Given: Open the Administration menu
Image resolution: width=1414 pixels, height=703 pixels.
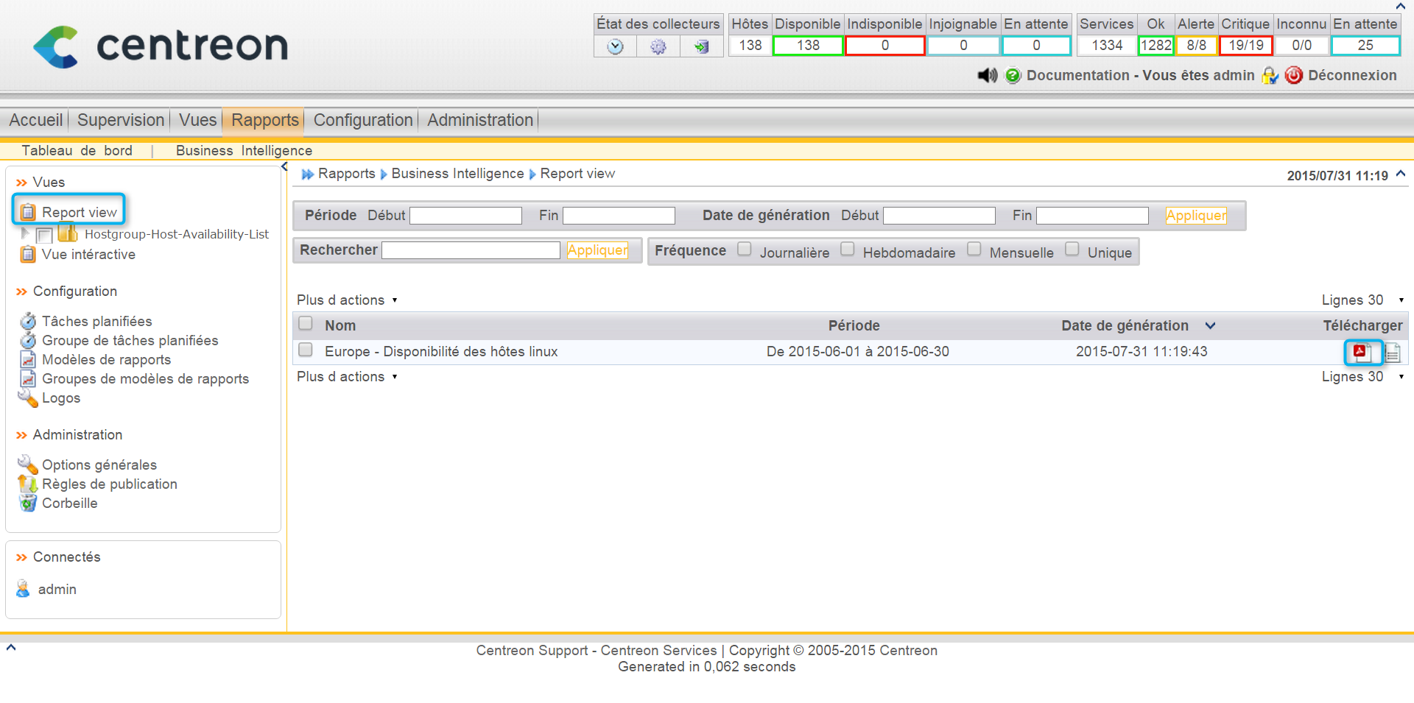Looking at the screenshot, I should 480,120.
